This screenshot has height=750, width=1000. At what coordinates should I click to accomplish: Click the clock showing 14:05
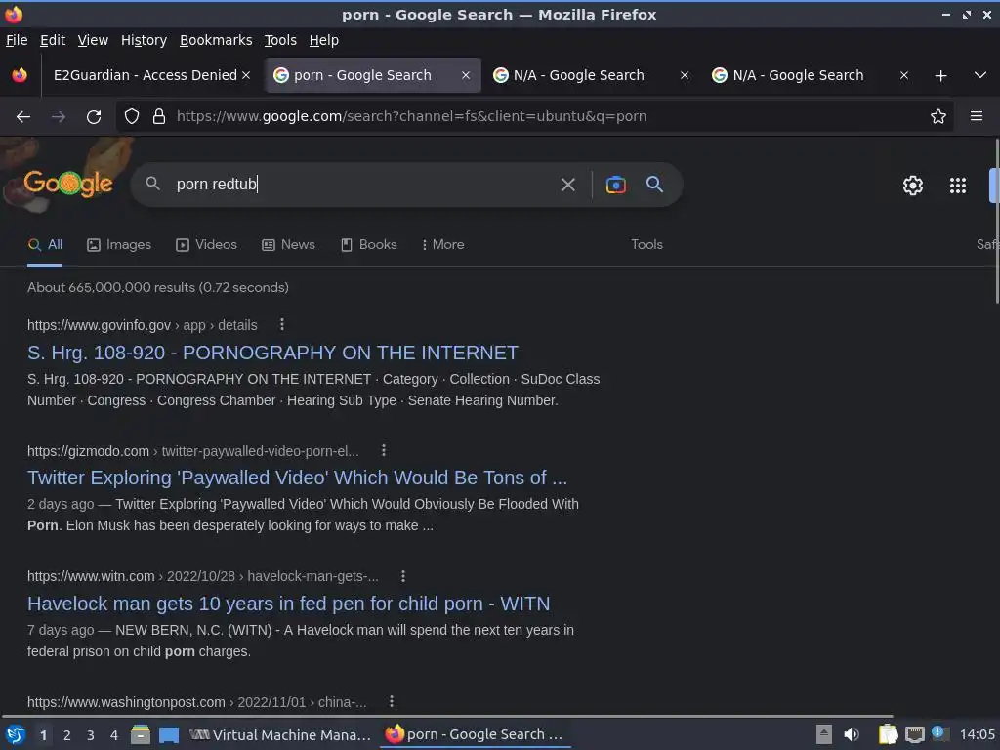(x=977, y=734)
